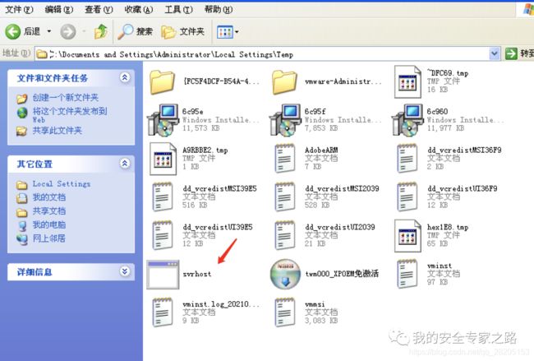Open the 工具(T) menu

(178, 9)
